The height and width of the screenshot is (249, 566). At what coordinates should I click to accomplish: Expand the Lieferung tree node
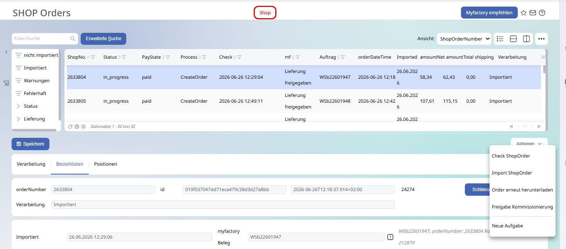pos(19,119)
